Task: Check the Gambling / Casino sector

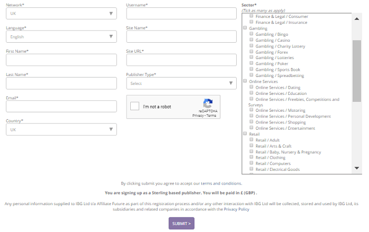Action: click(x=251, y=40)
